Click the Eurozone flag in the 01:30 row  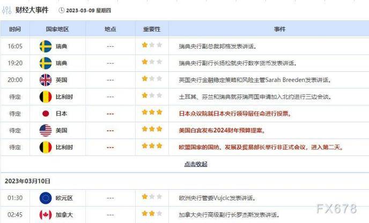[x=46, y=198]
